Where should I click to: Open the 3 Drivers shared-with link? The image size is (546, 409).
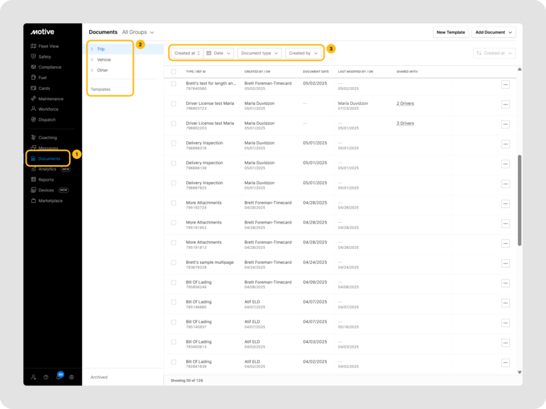tap(405, 123)
